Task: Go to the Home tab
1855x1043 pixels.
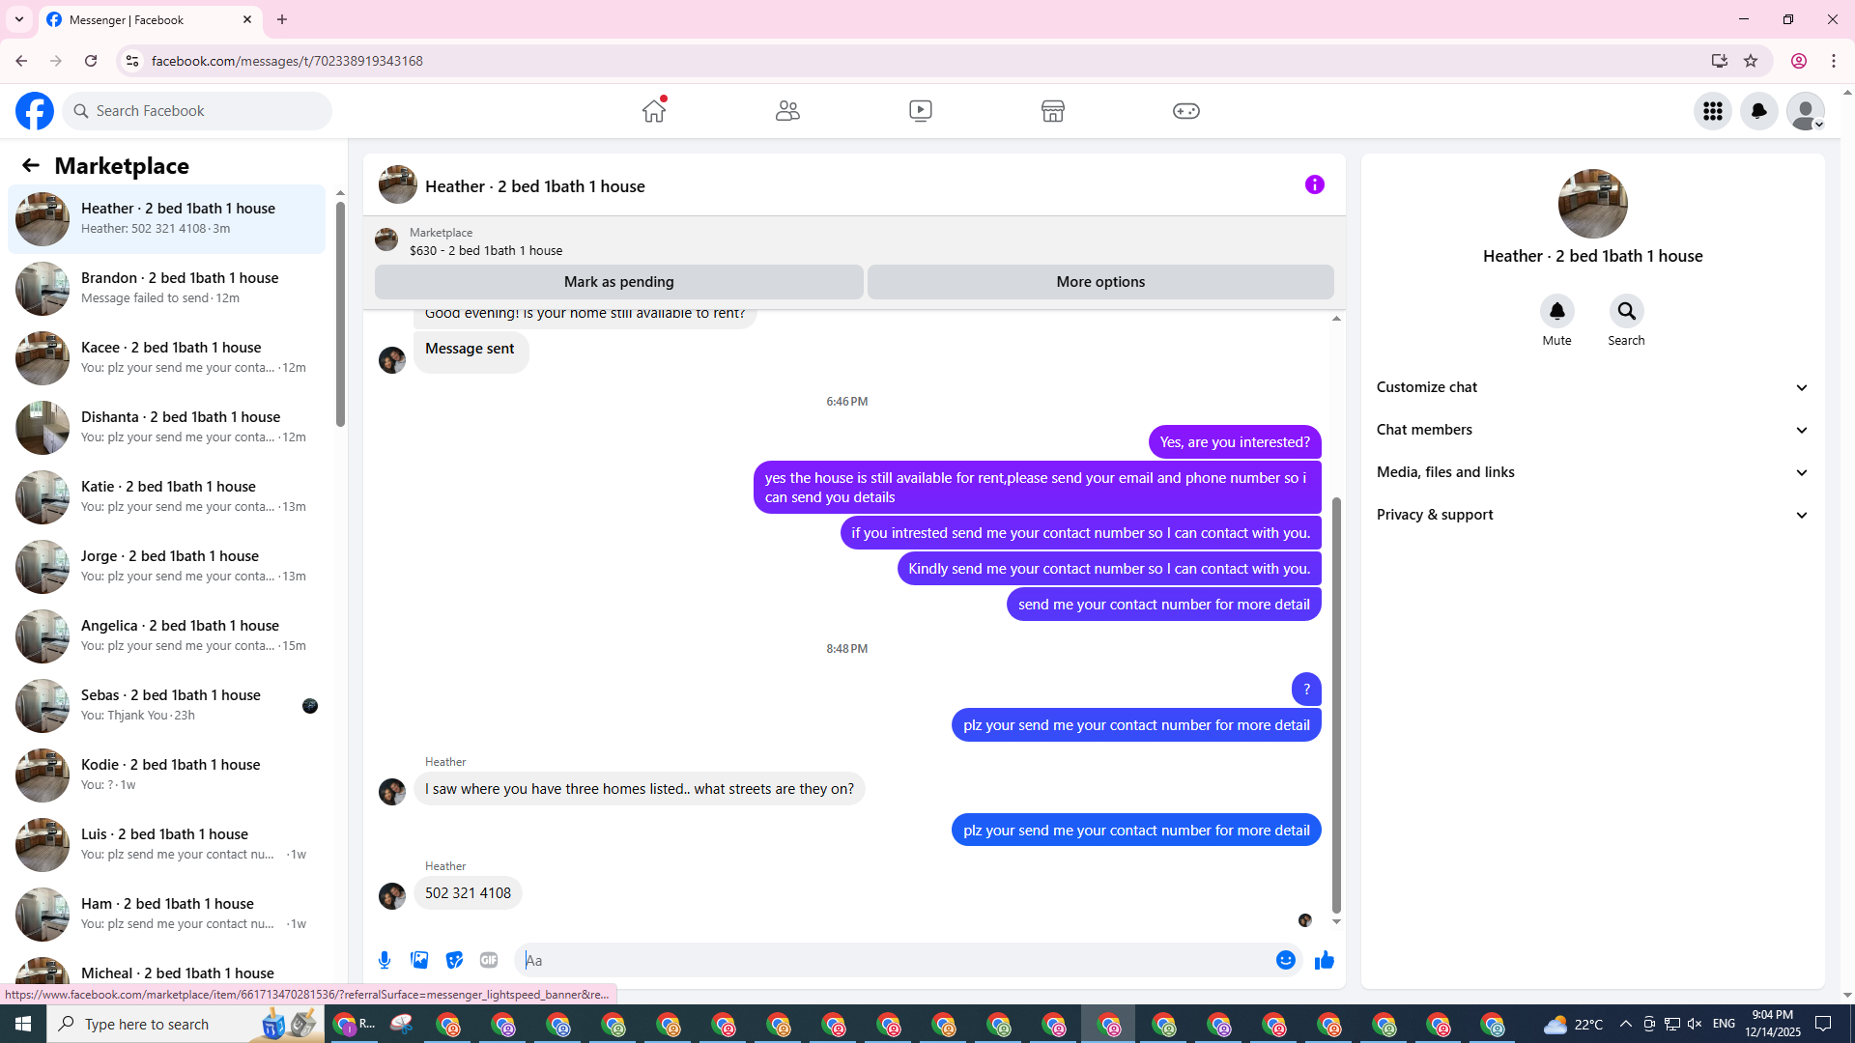Action: click(654, 111)
